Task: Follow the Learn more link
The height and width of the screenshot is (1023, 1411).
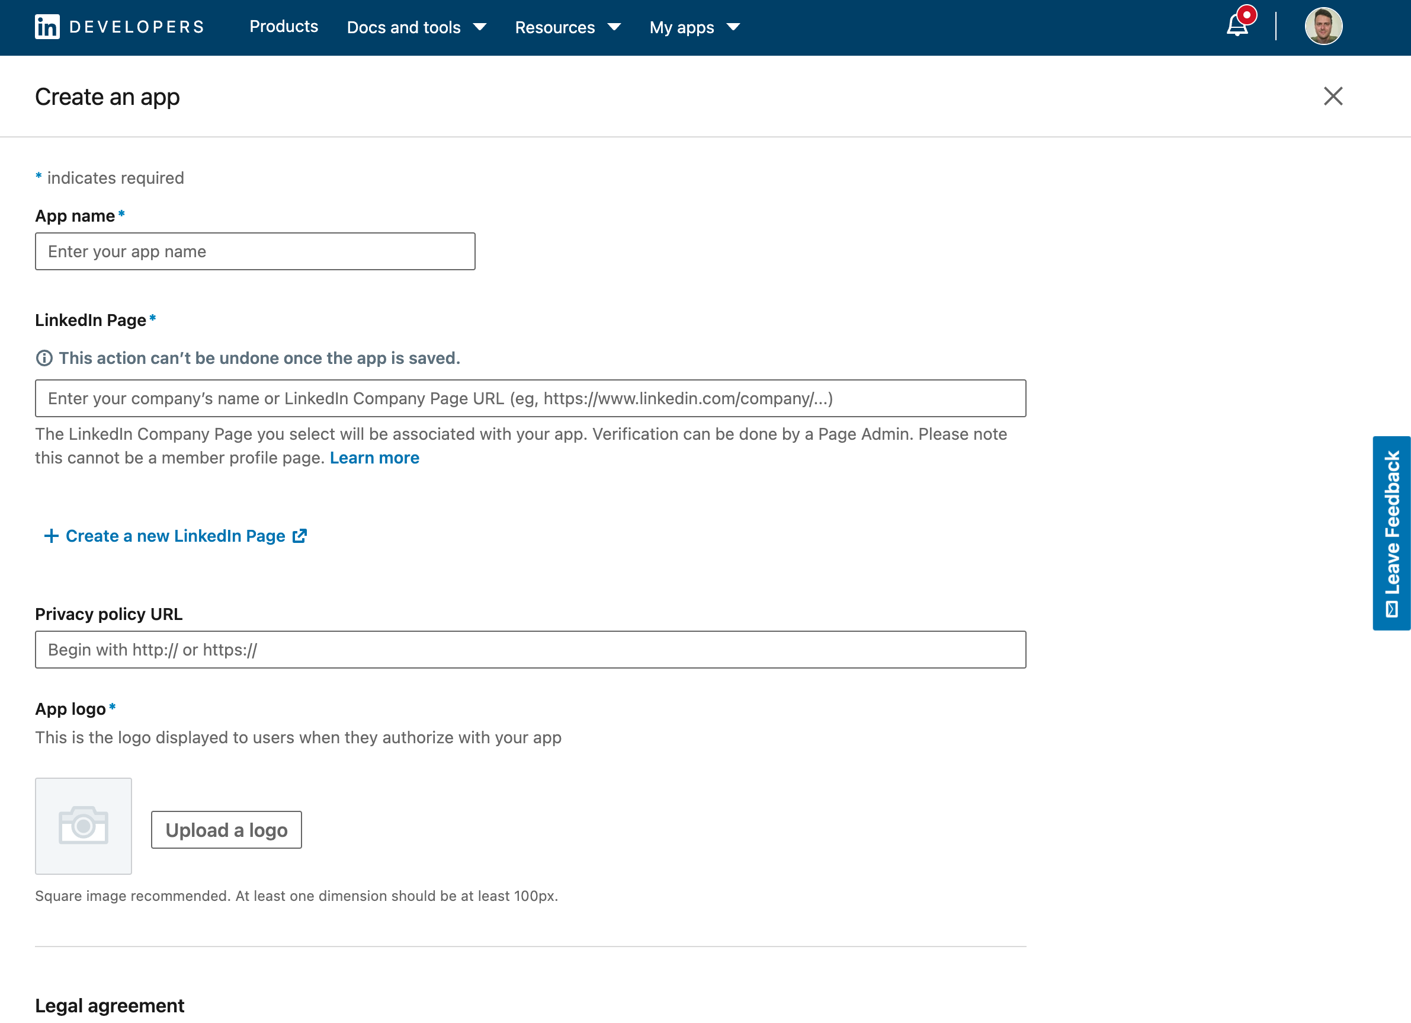Action: point(374,458)
